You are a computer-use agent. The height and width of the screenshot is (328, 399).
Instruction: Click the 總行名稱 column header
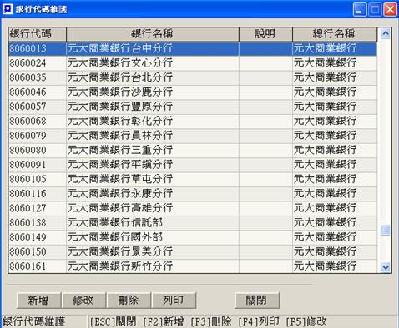click(x=335, y=34)
